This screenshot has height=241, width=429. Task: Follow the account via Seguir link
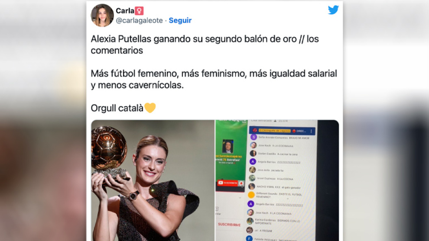point(180,20)
